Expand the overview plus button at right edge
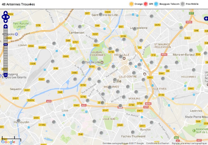The height and width of the screenshot is (145, 208). click(206, 19)
